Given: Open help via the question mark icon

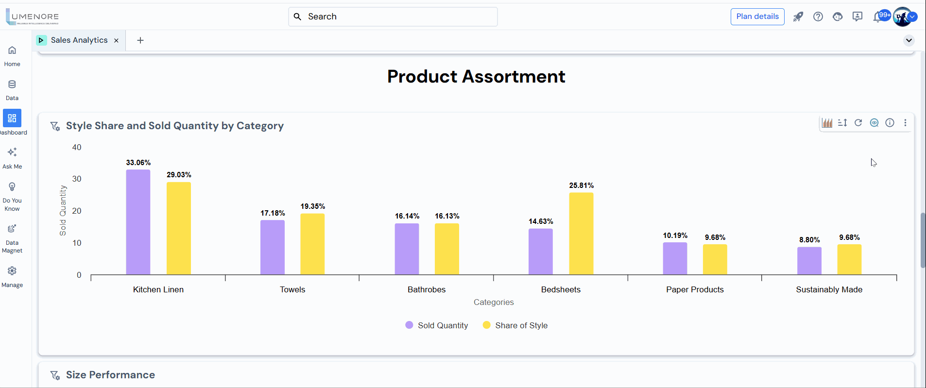Looking at the screenshot, I should point(818,17).
